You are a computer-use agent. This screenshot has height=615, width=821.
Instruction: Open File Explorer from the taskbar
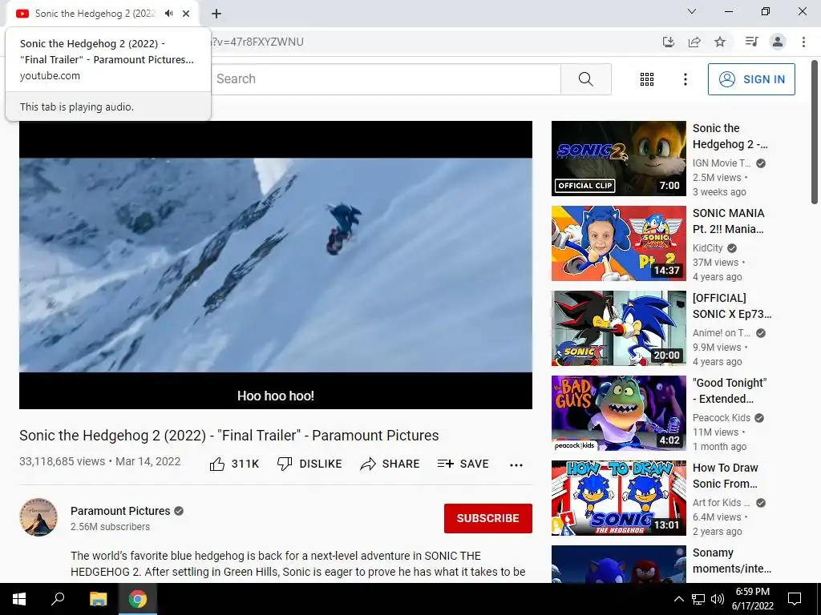98,599
